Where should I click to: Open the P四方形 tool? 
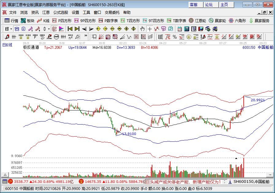(x=62, y=21)
